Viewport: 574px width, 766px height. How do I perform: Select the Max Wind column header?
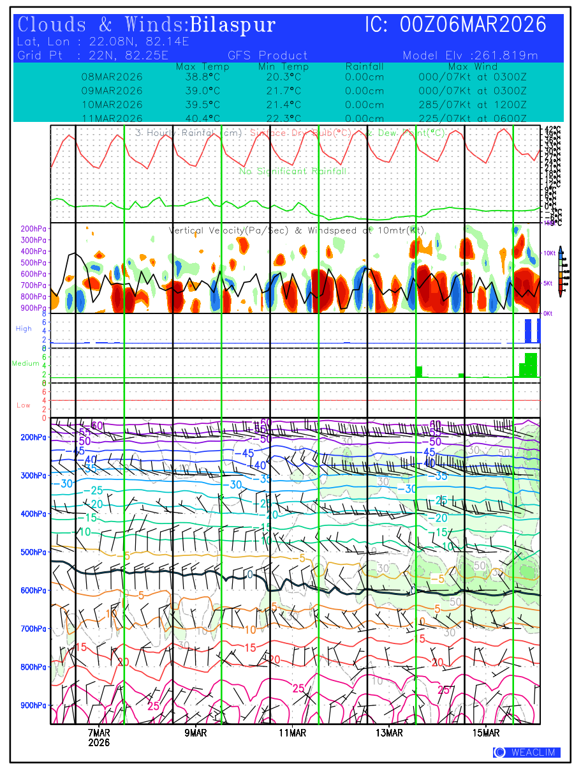(472, 66)
